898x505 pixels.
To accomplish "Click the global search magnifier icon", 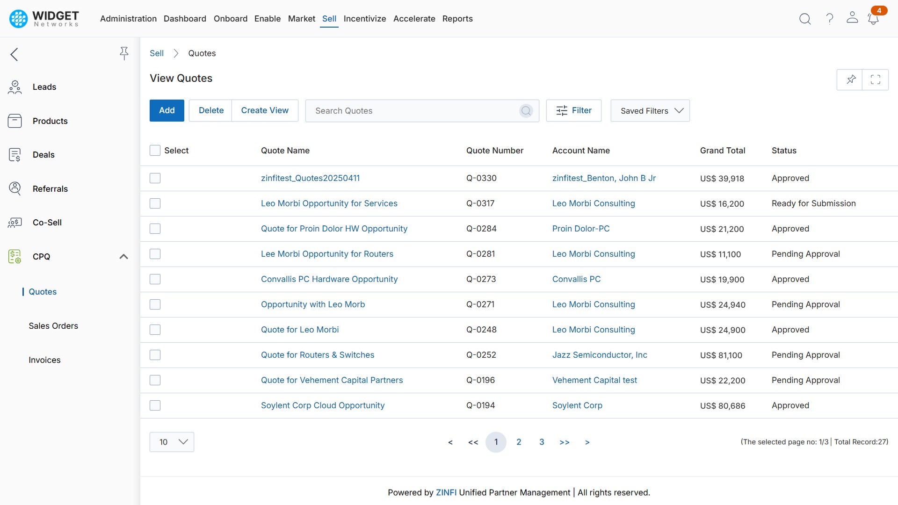I will coord(805,19).
